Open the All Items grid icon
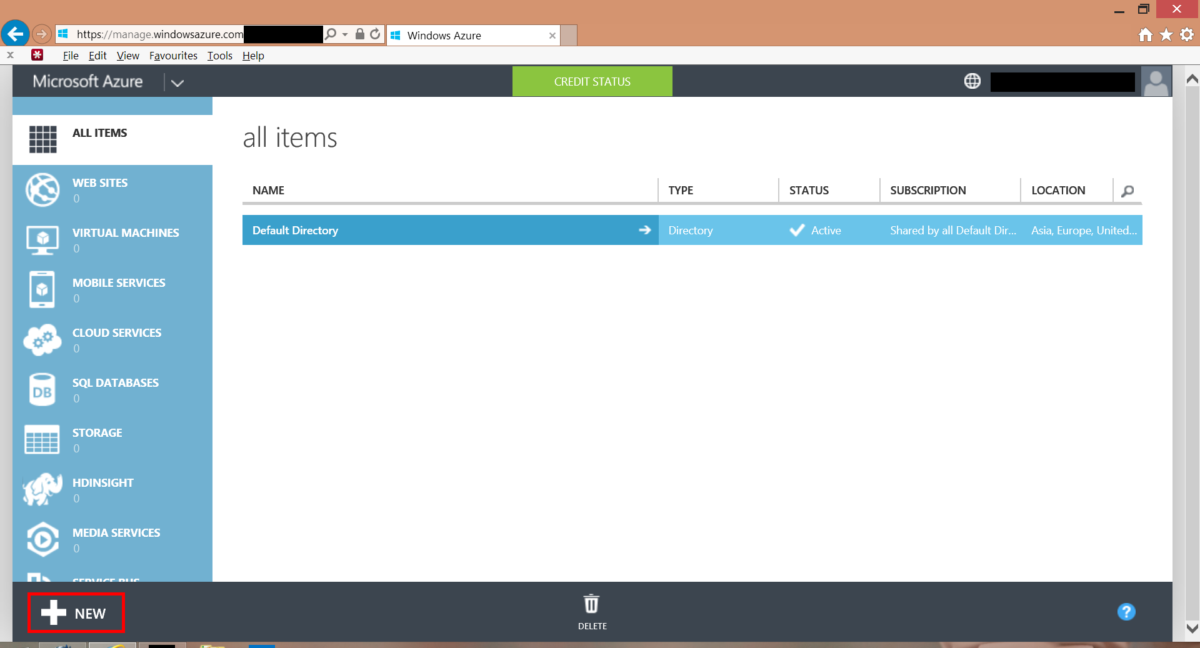This screenshot has width=1200, height=648. 42,139
